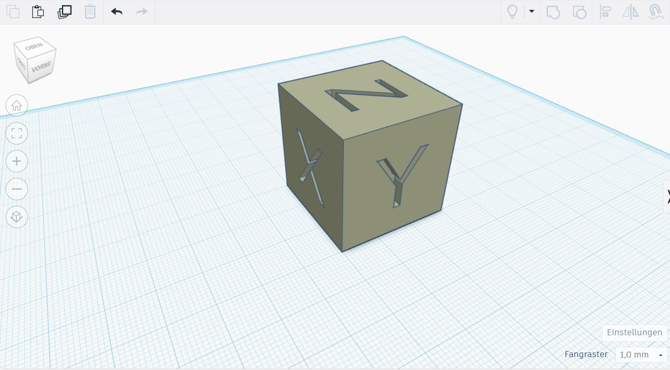Open the Fangraster 1,0 mm dropdown

coord(641,355)
